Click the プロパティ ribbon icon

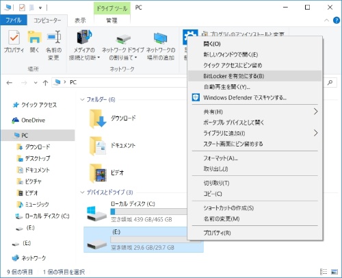coord(14,38)
